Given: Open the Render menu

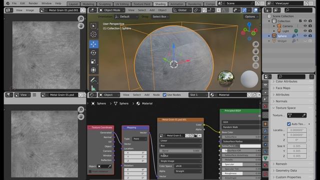Looking at the screenshot, I should coord(33,3).
